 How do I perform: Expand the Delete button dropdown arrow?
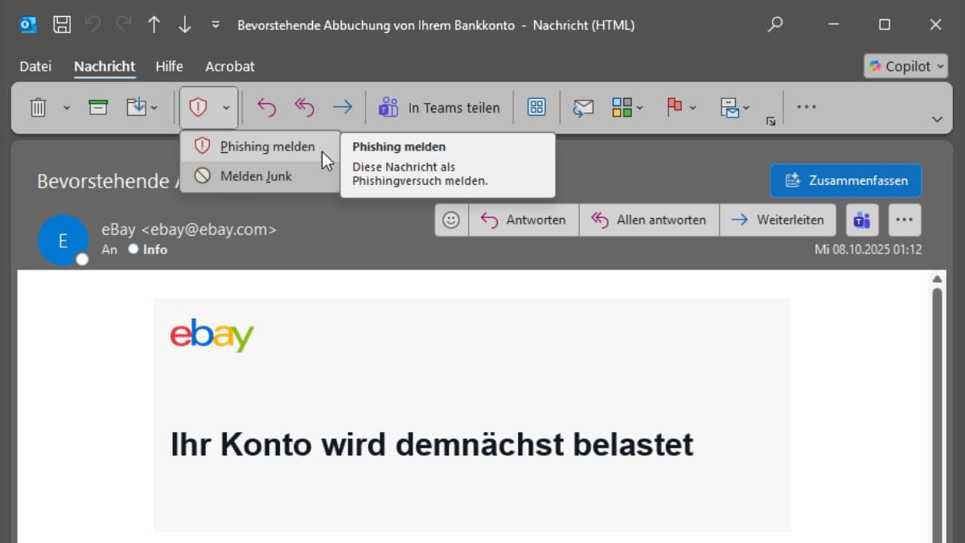click(x=67, y=107)
